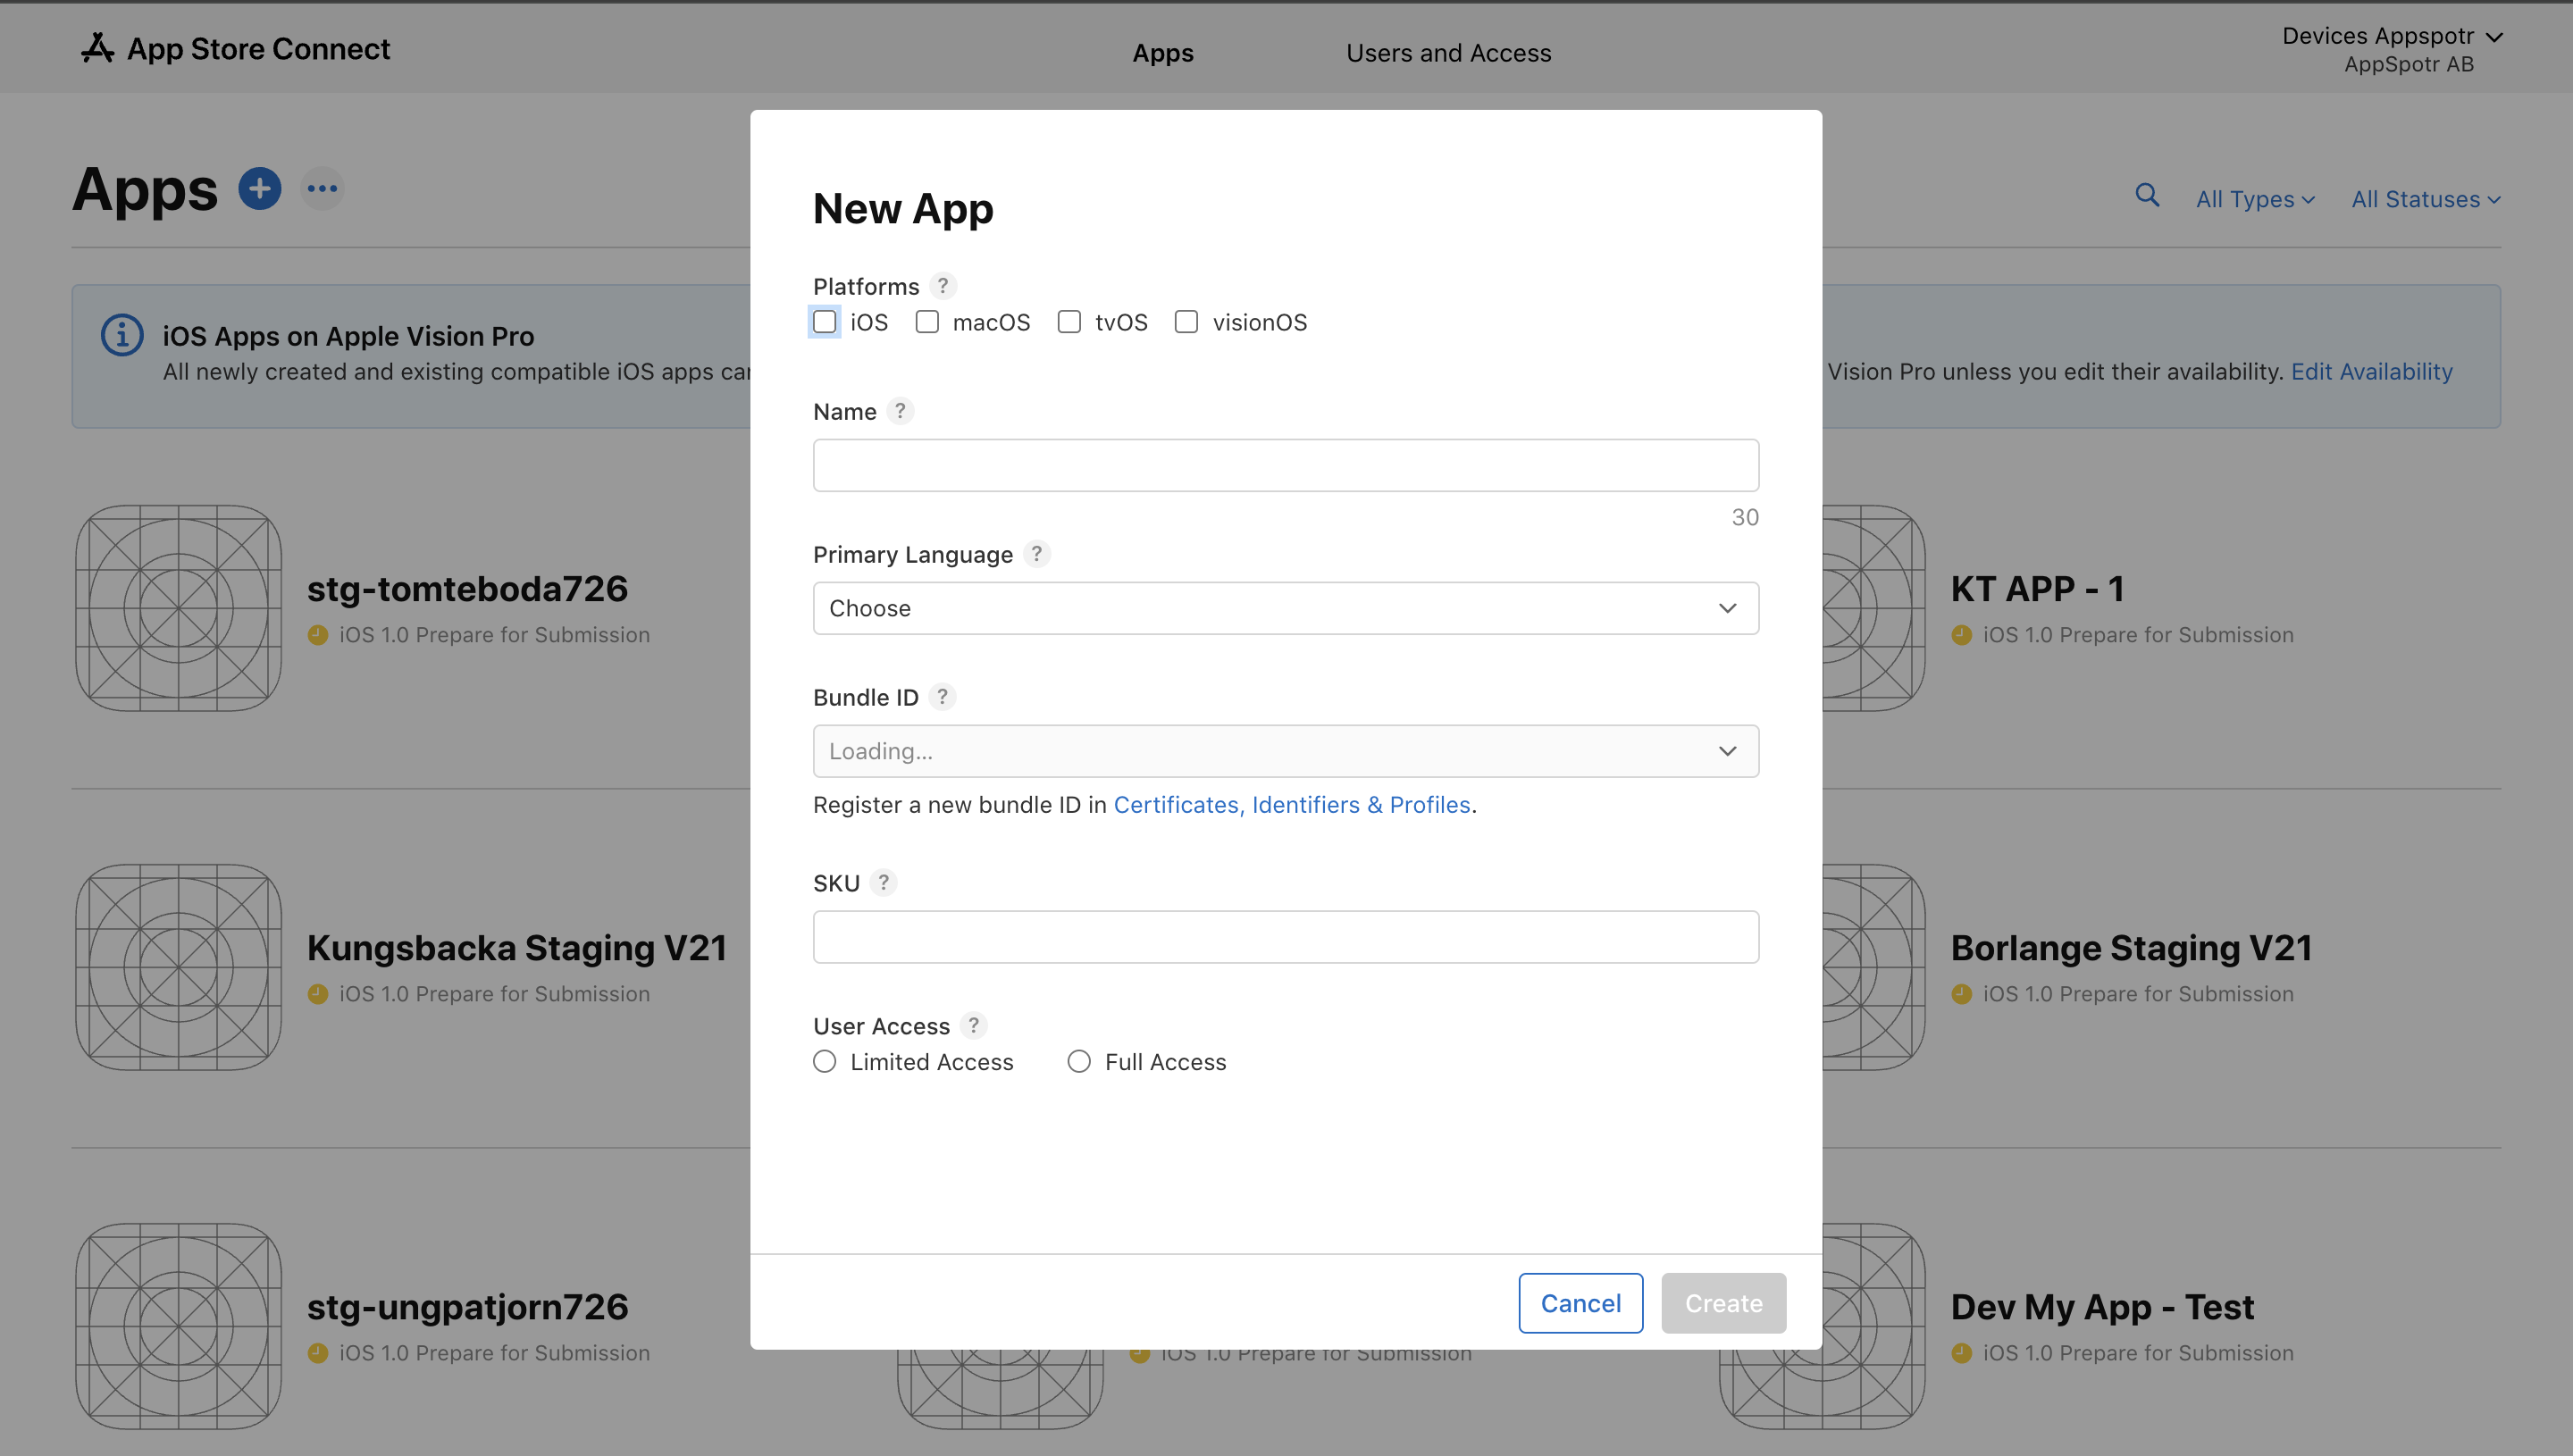2573x1456 pixels.
Task: Check the macOS platform checkbox
Action: click(x=927, y=322)
